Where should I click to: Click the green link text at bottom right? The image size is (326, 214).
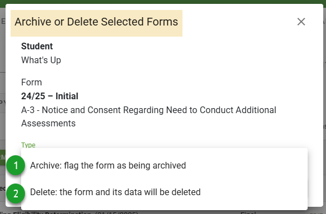318,213
